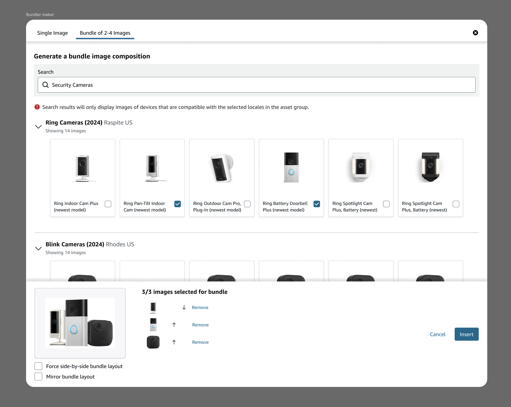Check the black Ring Spotlight Cam Plus checkbox
The height and width of the screenshot is (407, 511).
pyautogui.click(x=456, y=204)
